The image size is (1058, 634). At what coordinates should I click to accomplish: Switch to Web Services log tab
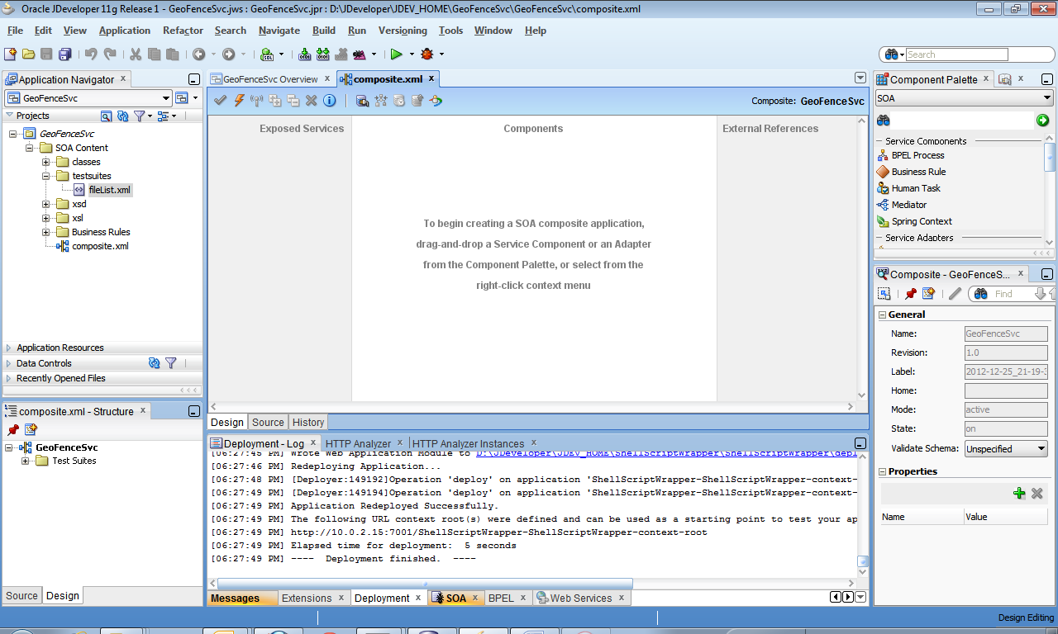[581, 598]
